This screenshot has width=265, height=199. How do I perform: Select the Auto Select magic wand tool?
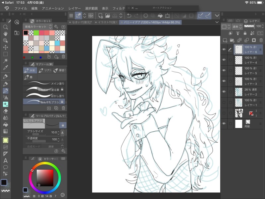5,61
